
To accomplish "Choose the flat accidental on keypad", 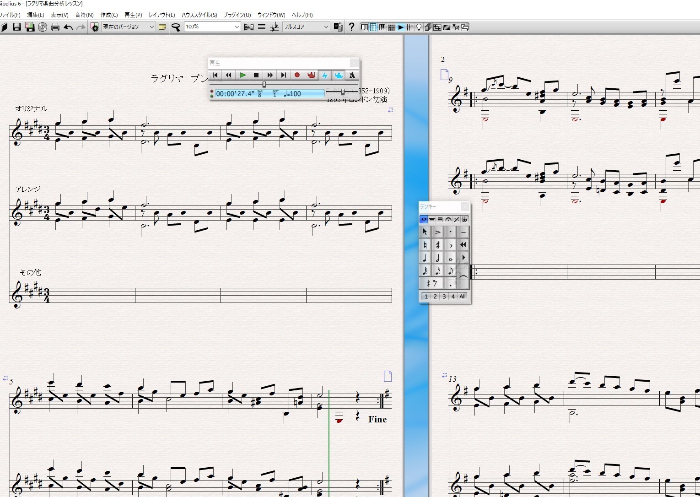I will (450, 245).
